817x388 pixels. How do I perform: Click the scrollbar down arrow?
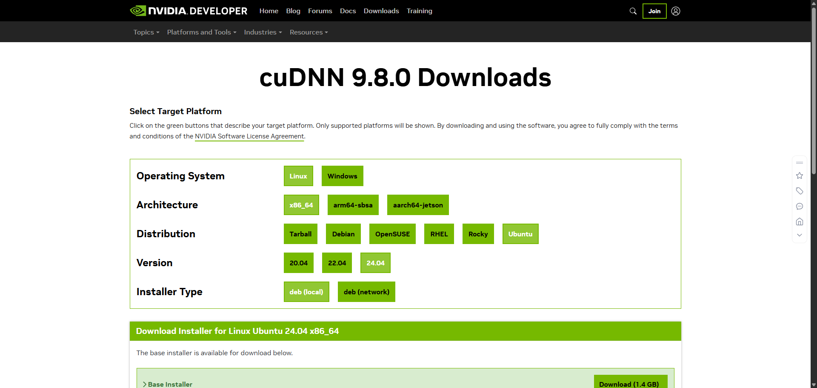(814, 385)
